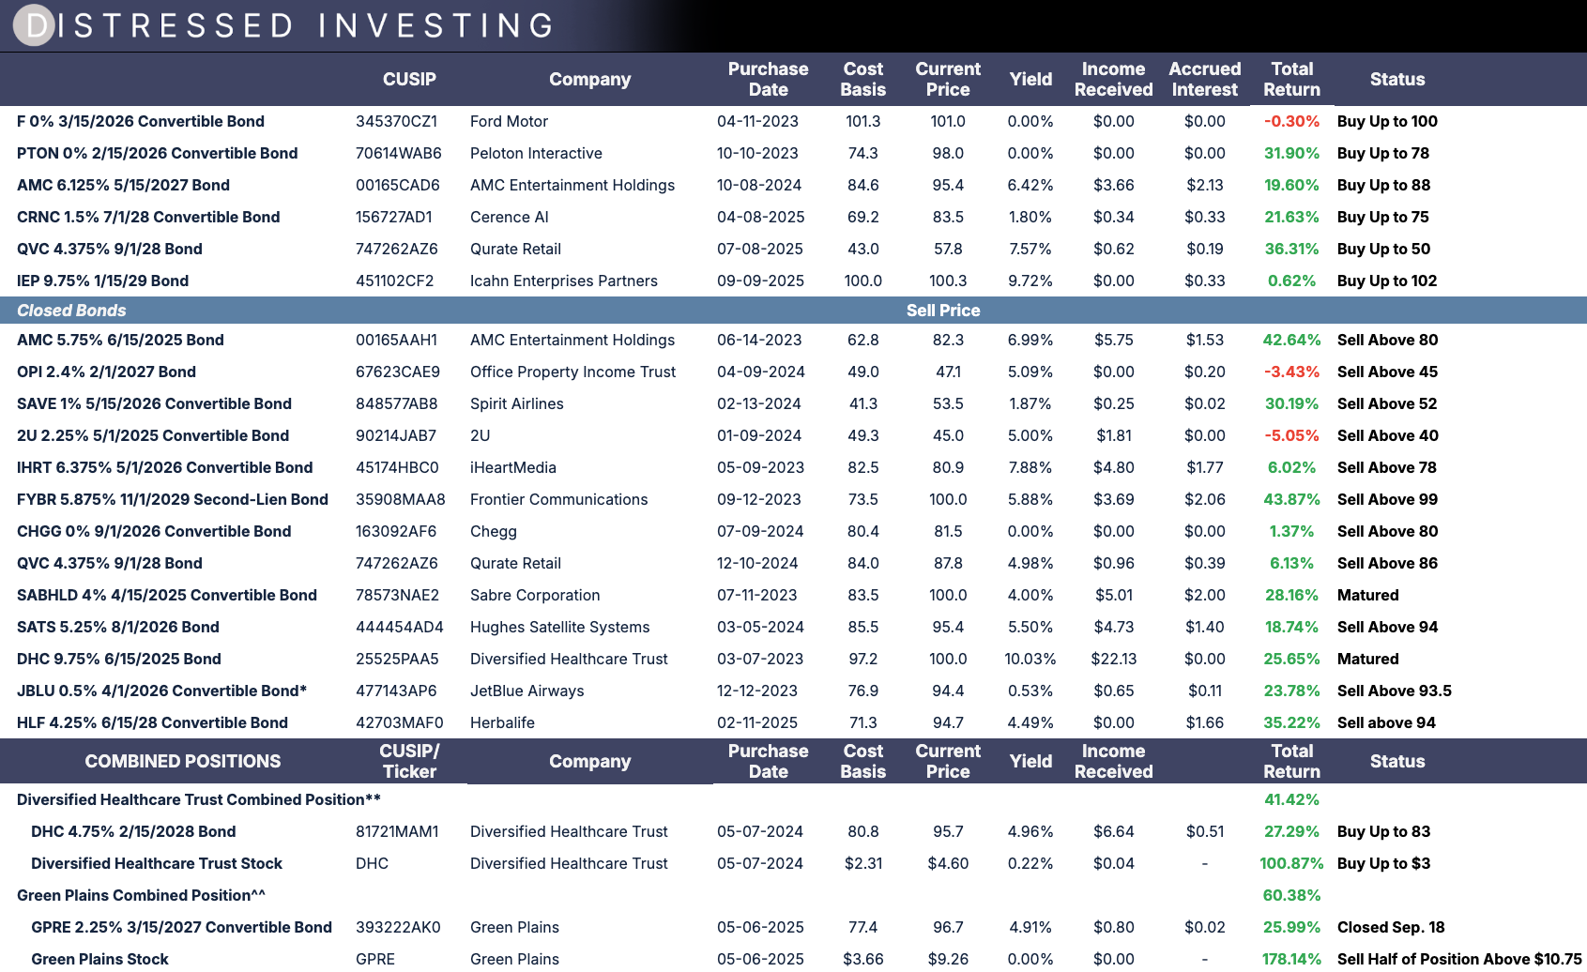Click Herbalife company name
Image resolution: width=1587 pixels, height=972 pixels.
(502, 722)
